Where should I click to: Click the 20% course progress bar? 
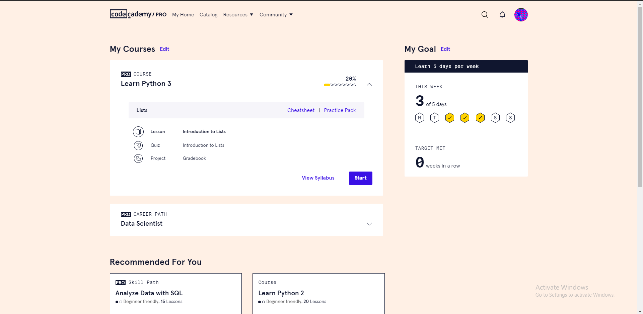(x=340, y=85)
